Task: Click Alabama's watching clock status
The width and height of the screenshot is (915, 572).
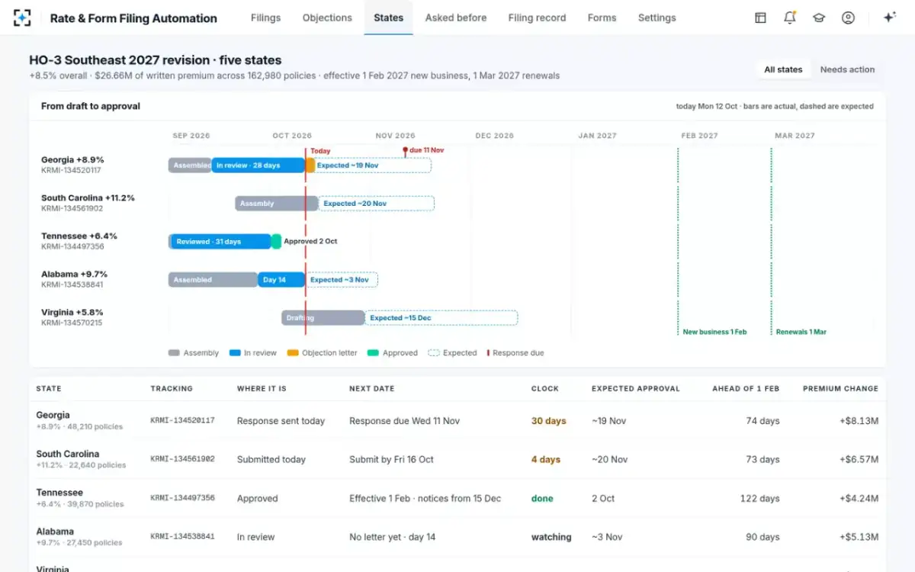Action: [x=551, y=537]
